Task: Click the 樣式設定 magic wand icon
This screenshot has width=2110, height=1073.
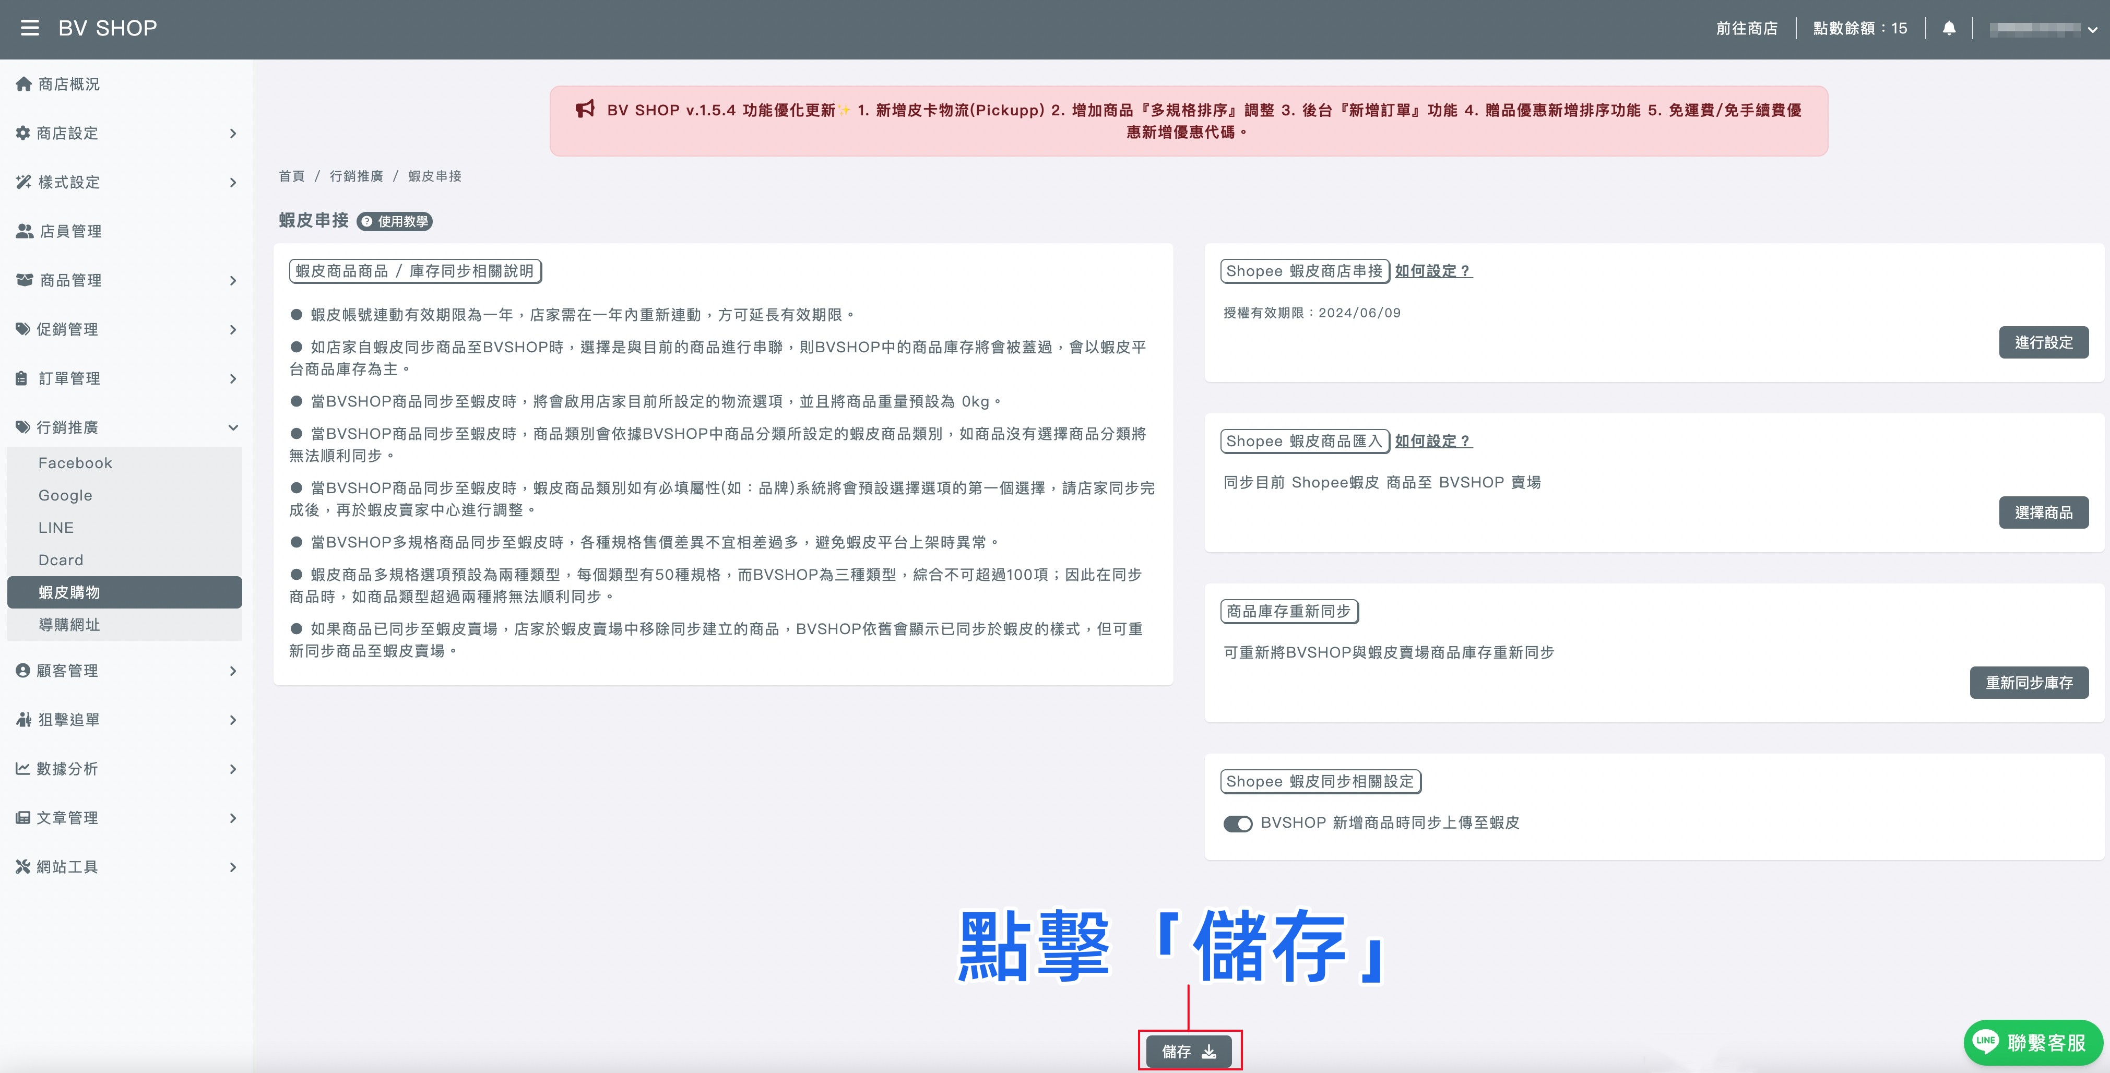Action: (24, 182)
